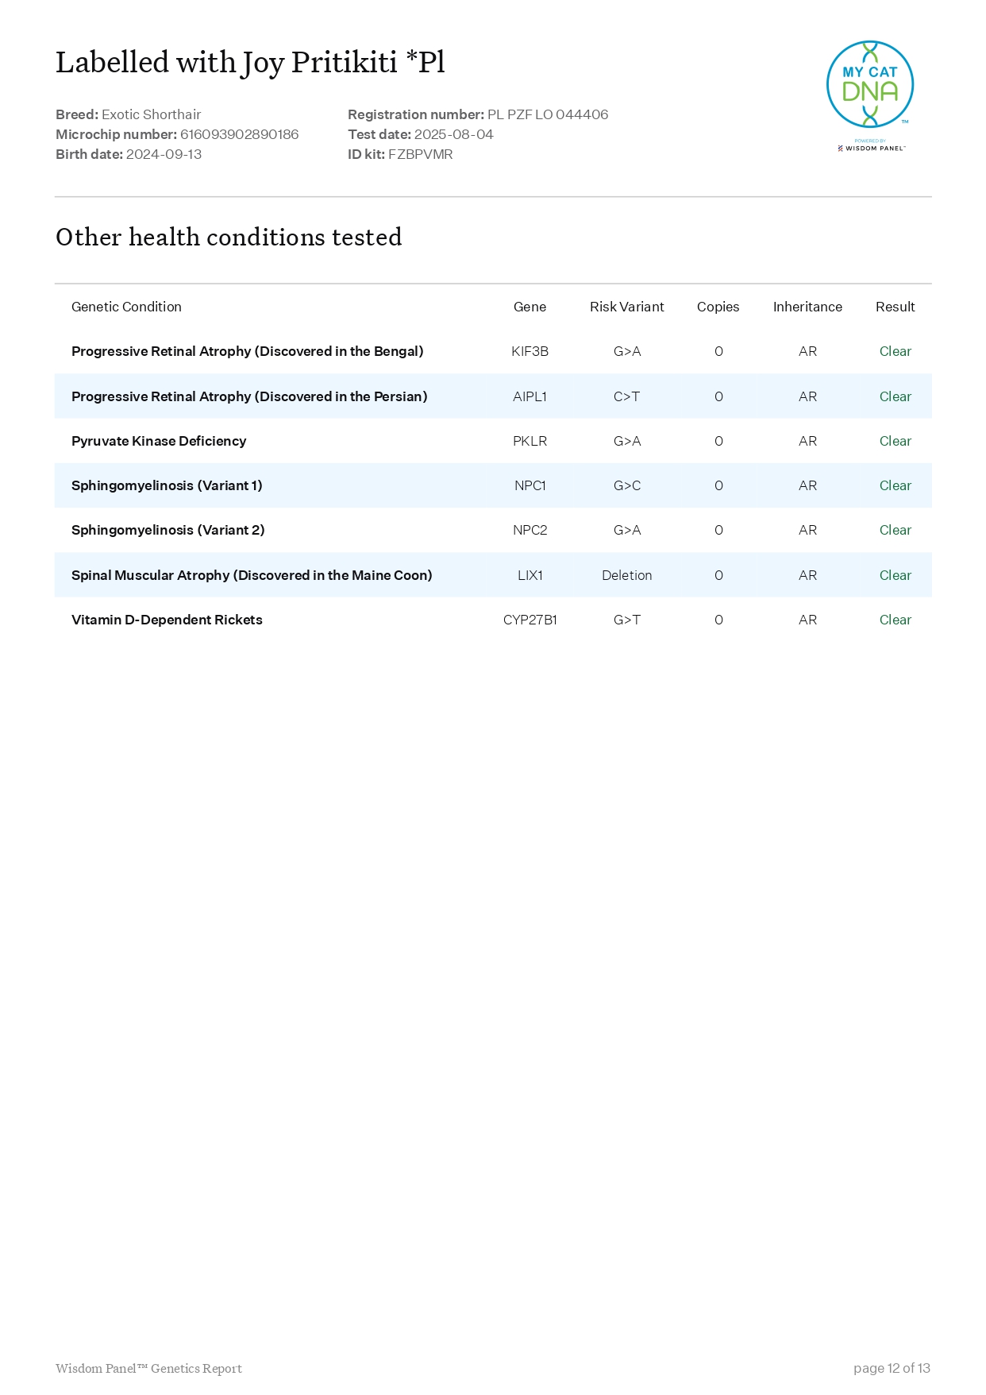The width and height of the screenshot is (986, 1395).
Task: Click the document title Labelled with Joy Pritikiti
Action: 250,63
